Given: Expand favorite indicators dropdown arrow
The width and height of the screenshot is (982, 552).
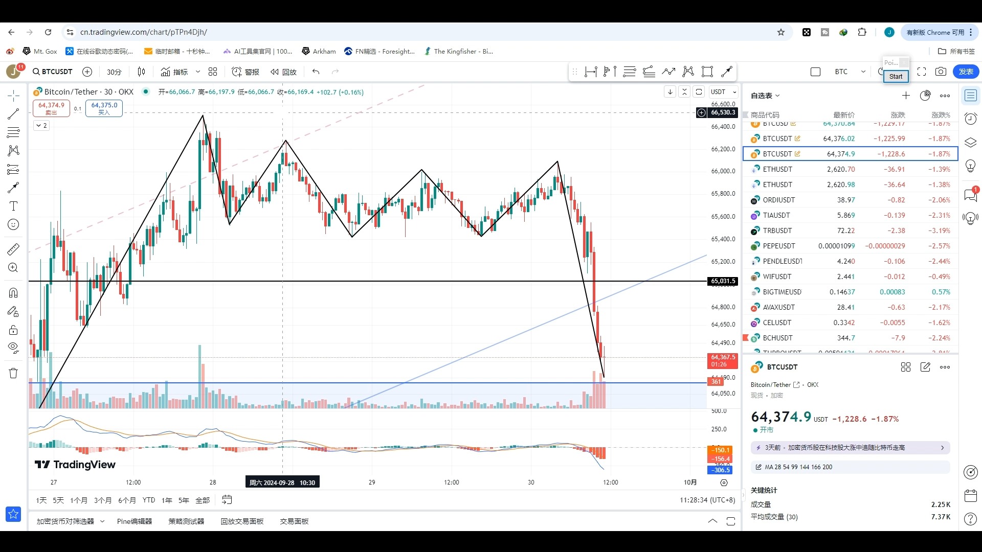Looking at the screenshot, I should click(x=198, y=72).
